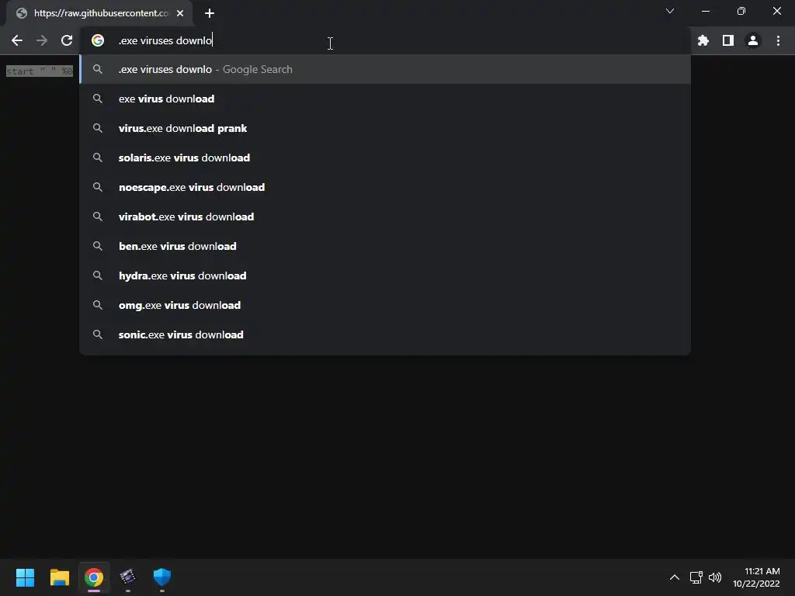Choose 'exe virus download' suggestion
The image size is (795, 596).
[x=385, y=99]
